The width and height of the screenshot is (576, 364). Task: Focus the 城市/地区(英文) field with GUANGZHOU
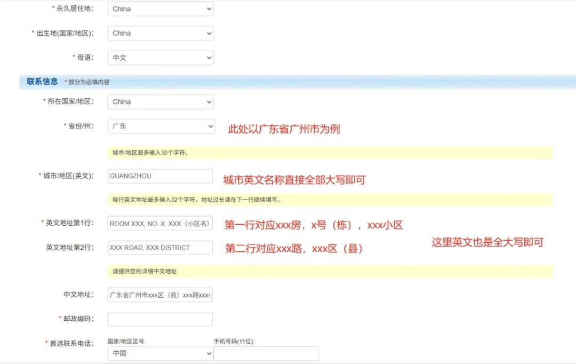click(160, 176)
